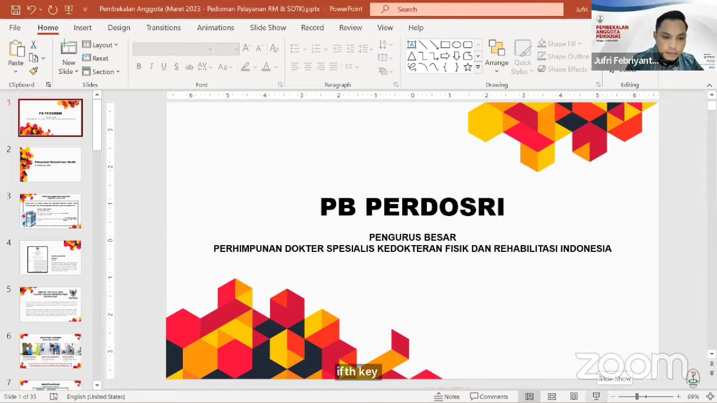The height and width of the screenshot is (403, 717).
Task: Open Comments pane in status bar
Action: point(489,396)
